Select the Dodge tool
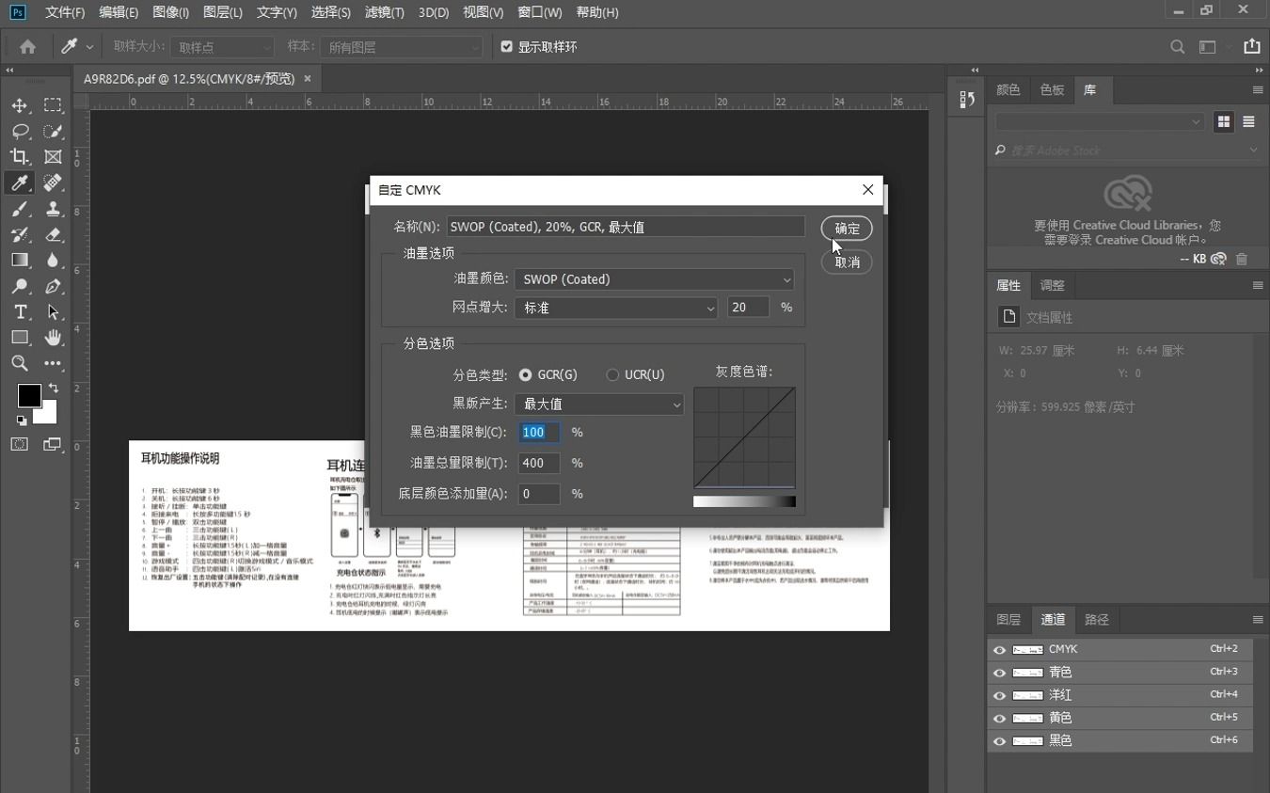The image size is (1270, 793). click(x=20, y=286)
